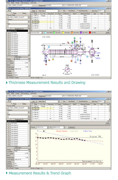Click the orange circle marker beneath the exchanger shell
118x180 pixels.
[71, 61]
